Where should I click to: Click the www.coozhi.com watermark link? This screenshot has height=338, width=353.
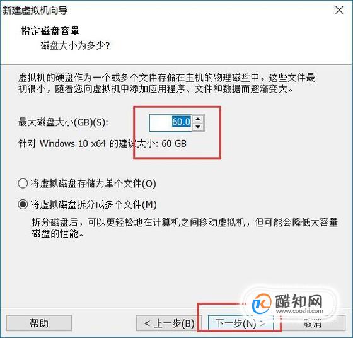pos(299,311)
